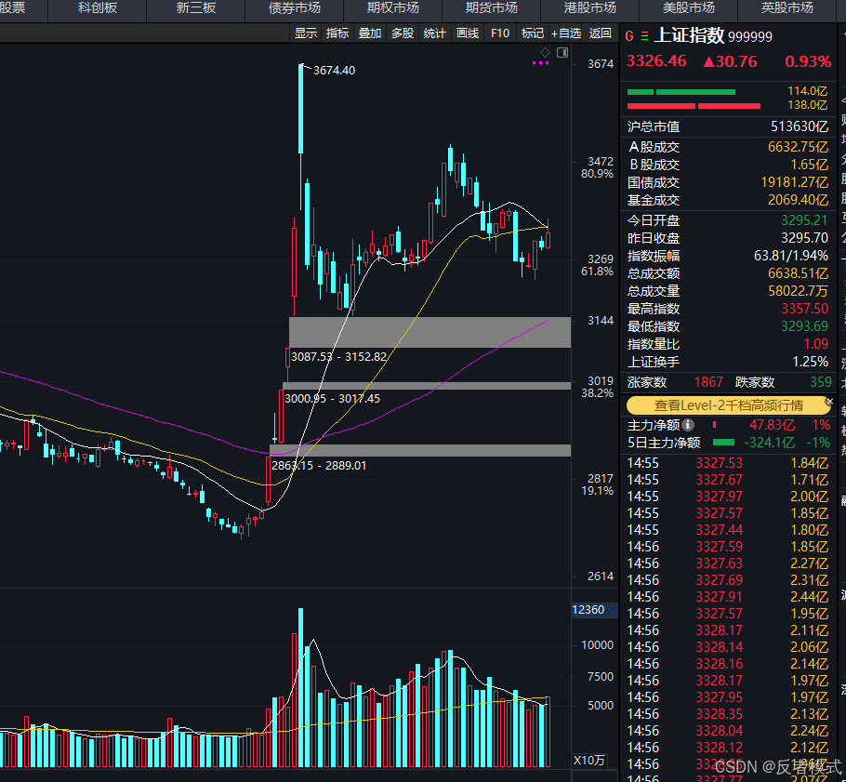The height and width of the screenshot is (782, 846).
Task: Open the 标记 (marker) tool
Action: [x=532, y=33]
